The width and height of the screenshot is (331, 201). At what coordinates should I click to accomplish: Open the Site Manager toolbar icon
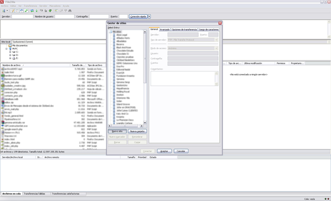tap(4, 10)
